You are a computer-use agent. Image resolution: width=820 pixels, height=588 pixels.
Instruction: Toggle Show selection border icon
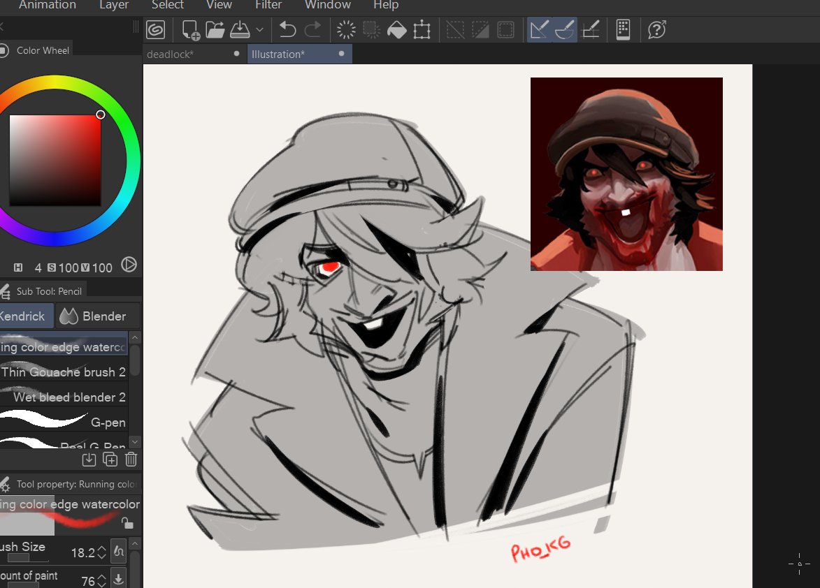coord(505,30)
